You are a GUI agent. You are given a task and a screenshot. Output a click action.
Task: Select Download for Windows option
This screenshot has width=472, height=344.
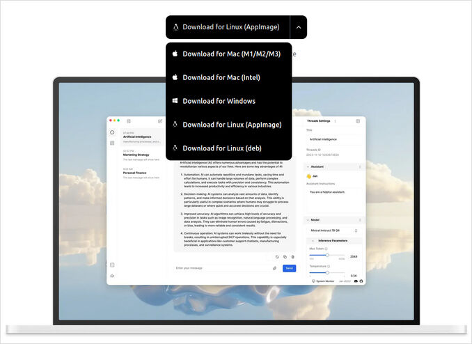229,101
